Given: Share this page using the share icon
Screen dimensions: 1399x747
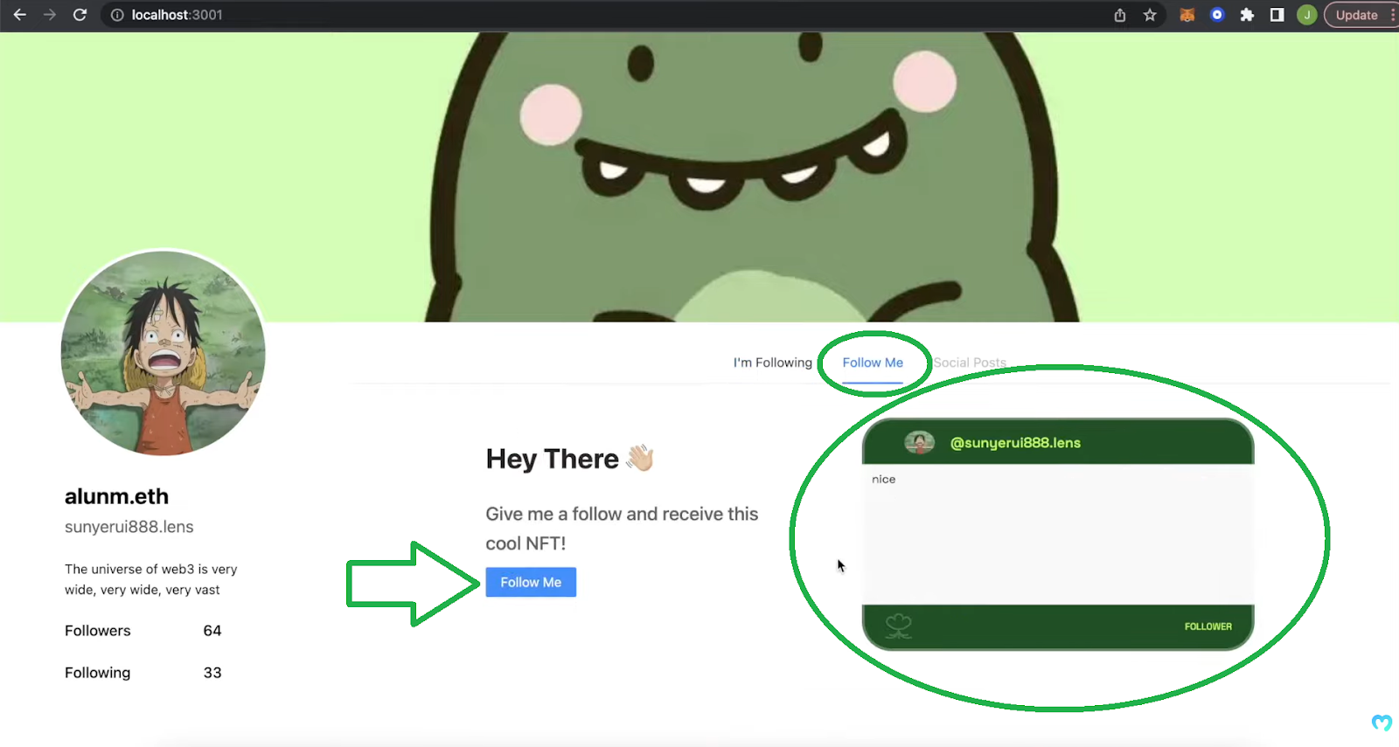Looking at the screenshot, I should [1120, 15].
